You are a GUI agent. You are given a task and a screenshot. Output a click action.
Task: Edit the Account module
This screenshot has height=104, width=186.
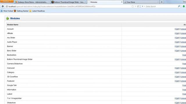pos(177,29)
